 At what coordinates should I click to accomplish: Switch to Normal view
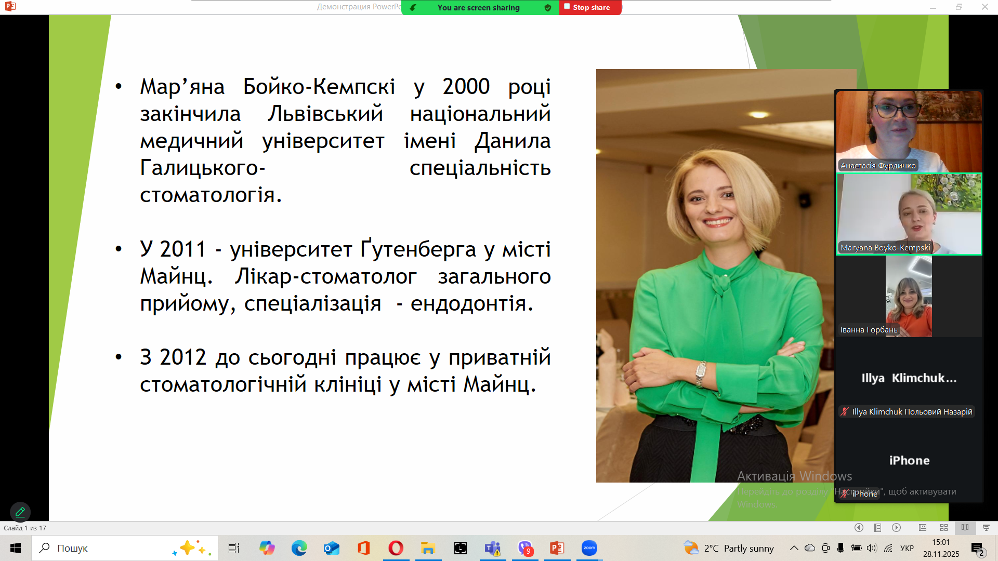pyautogui.click(x=923, y=528)
